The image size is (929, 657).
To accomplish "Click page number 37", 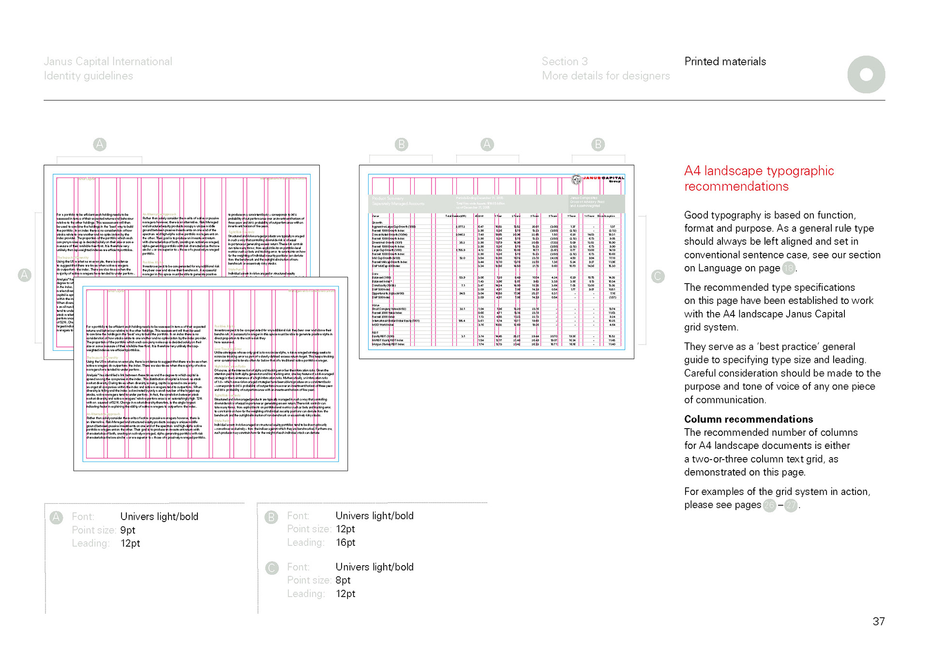I will click(878, 621).
